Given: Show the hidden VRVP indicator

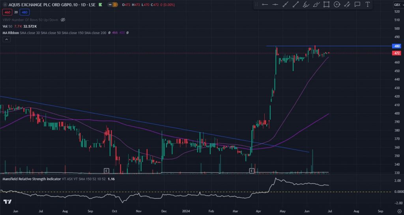Looking at the screenshot, I should 63,19.
